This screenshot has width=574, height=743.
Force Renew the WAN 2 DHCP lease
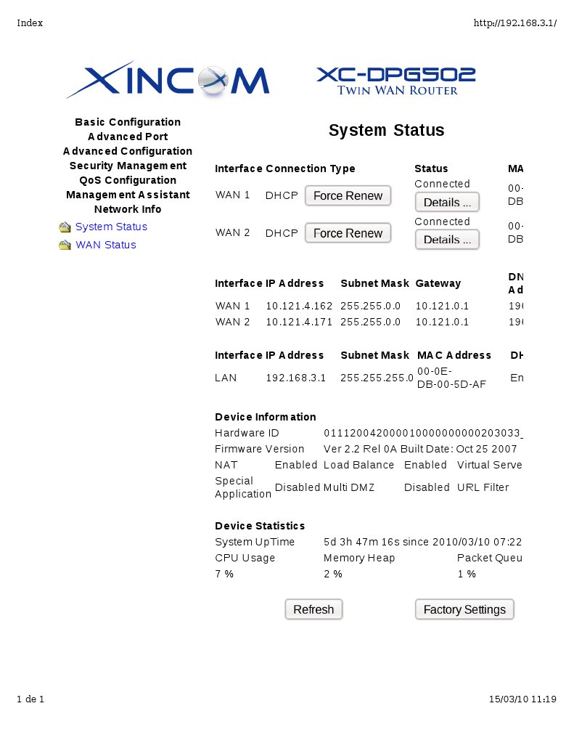click(348, 233)
